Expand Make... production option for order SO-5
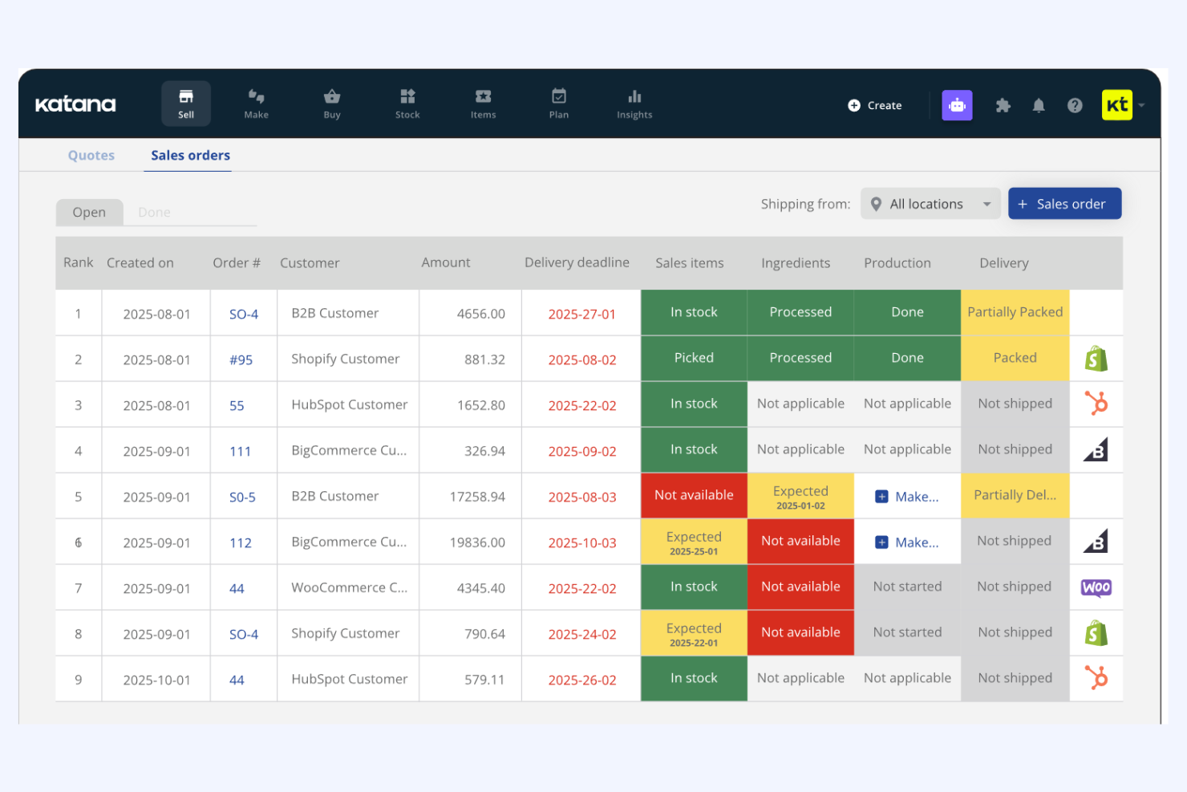Image resolution: width=1187 pixels, height=792 pixels. click(x=907, y=497)
